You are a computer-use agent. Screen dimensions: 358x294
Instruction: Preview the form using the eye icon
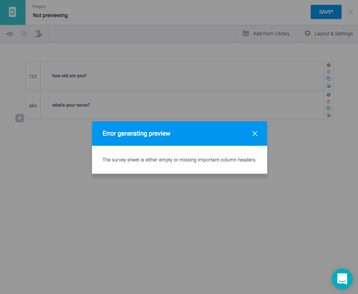pos(9,34)
